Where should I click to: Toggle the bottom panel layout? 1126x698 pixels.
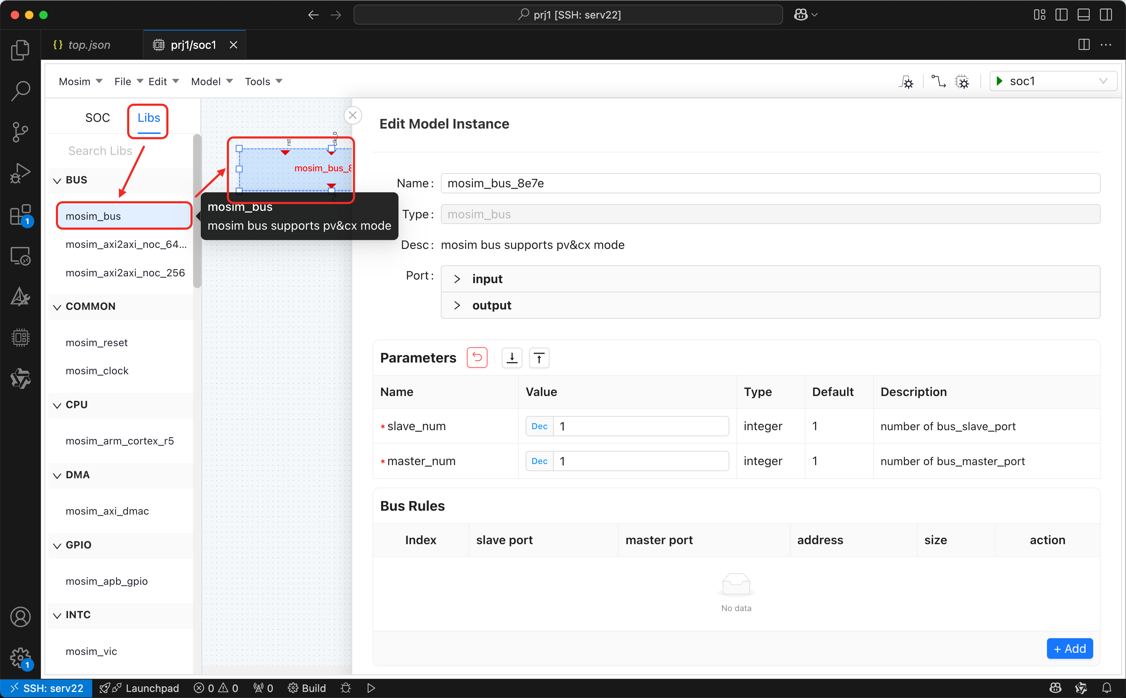(1084, 15)
